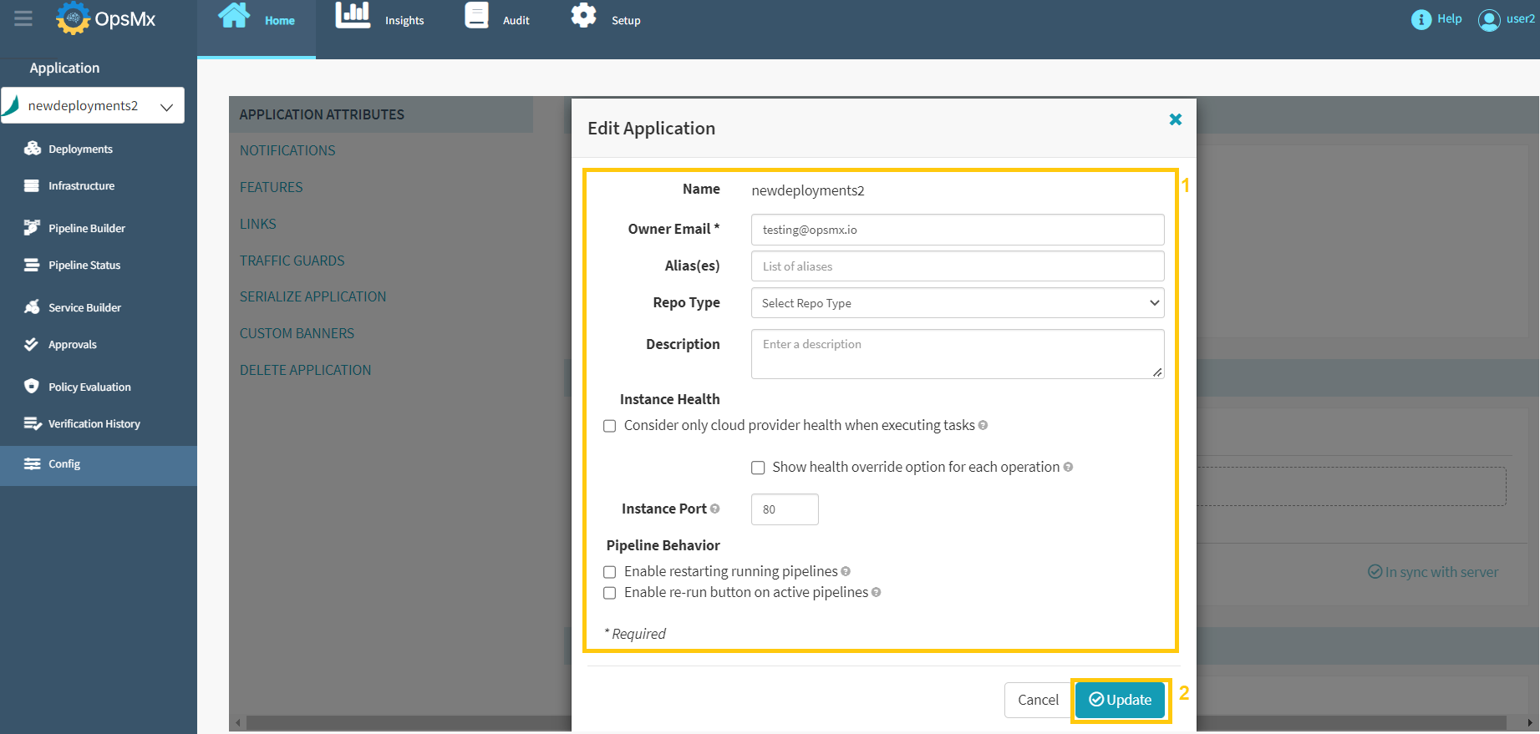Open the Insights chart icon
Image resolution: width=1540 pixels, height=734 pixels.
pyautogui.click(x=353, y=16)
